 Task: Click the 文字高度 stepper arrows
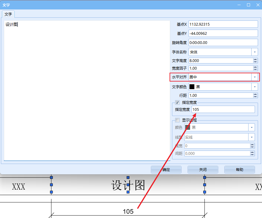(255, 61)
